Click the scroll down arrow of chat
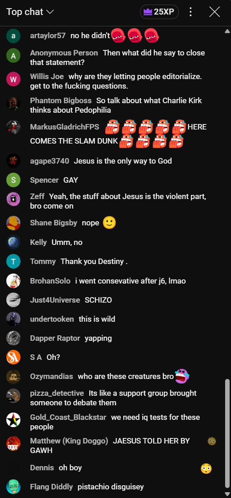Screen dimensions: 231x498 click(x=227, y=493)
